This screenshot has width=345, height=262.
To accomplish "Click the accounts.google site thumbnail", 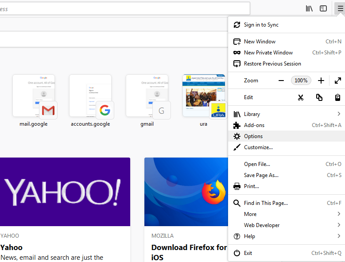I will pos(90,96).
